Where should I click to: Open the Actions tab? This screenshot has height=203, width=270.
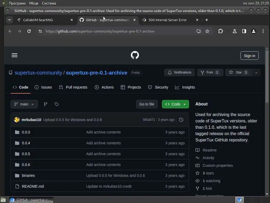tap(104, 87)
